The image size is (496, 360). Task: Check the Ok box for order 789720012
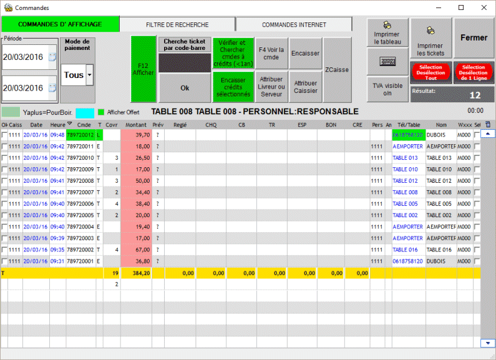pos(5,135)
